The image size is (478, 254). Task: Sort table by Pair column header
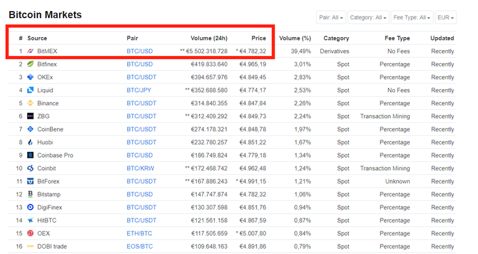[132, 38]
